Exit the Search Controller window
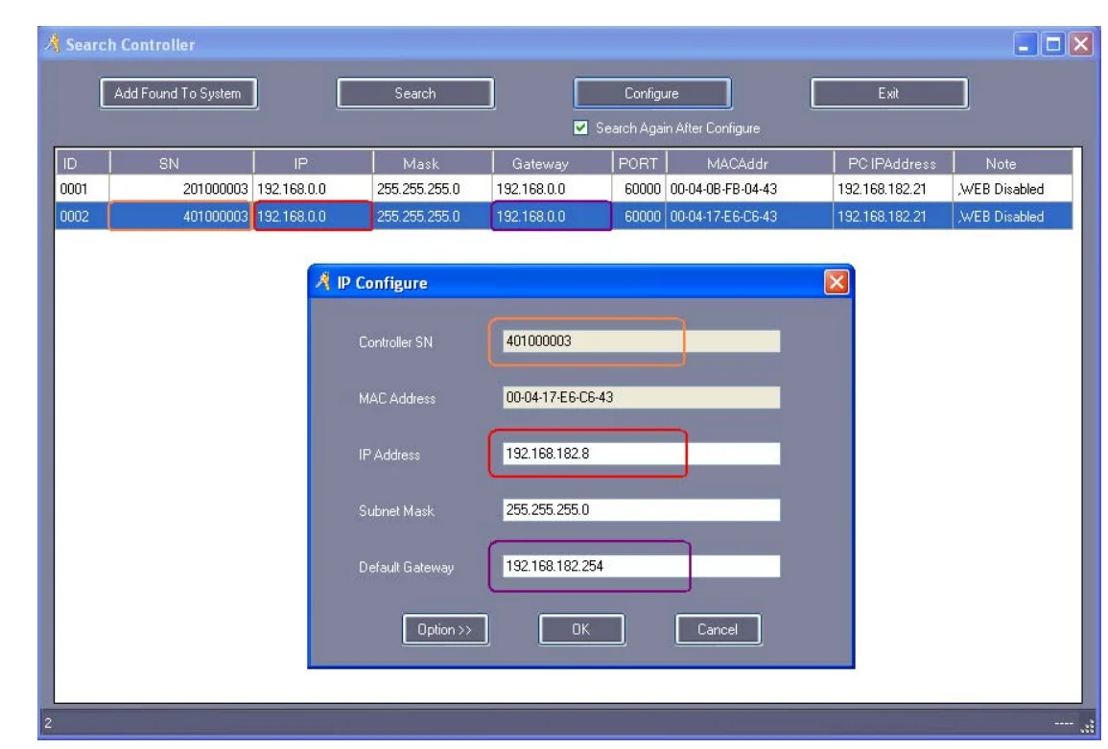 pos(888,93)
